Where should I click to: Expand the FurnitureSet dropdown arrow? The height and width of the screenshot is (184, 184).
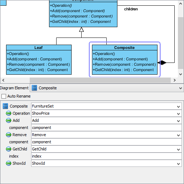tap(178, 106)
